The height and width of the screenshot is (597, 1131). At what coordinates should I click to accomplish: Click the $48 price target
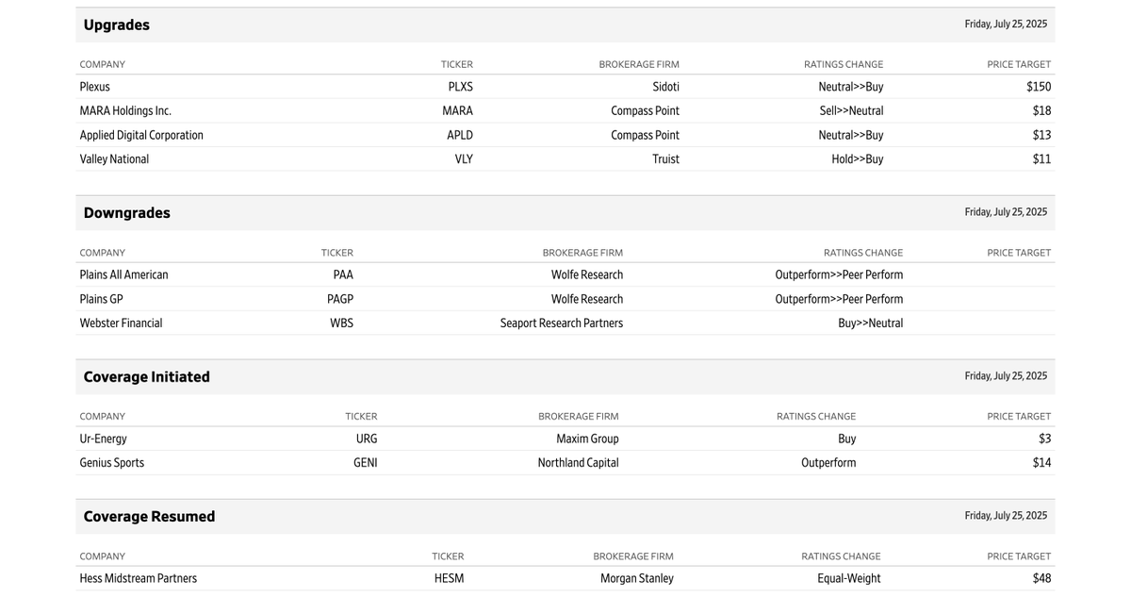[x=1041, y=579]
